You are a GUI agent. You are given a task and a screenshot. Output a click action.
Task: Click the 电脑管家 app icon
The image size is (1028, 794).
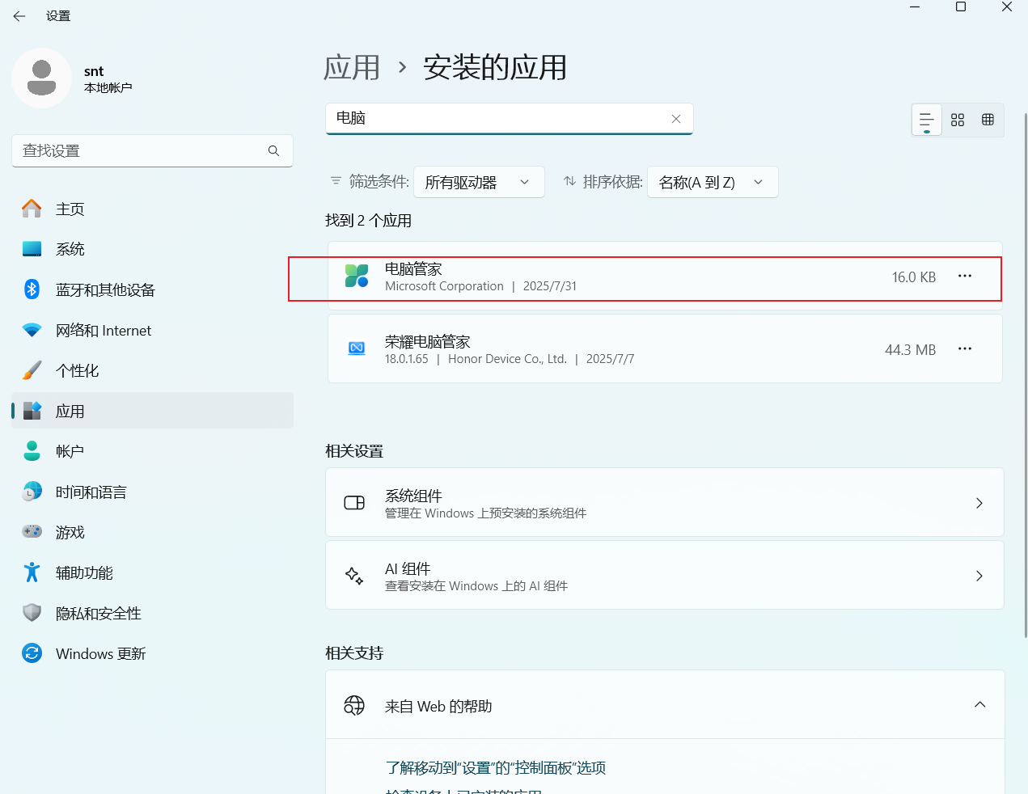[x=357, y=277]
